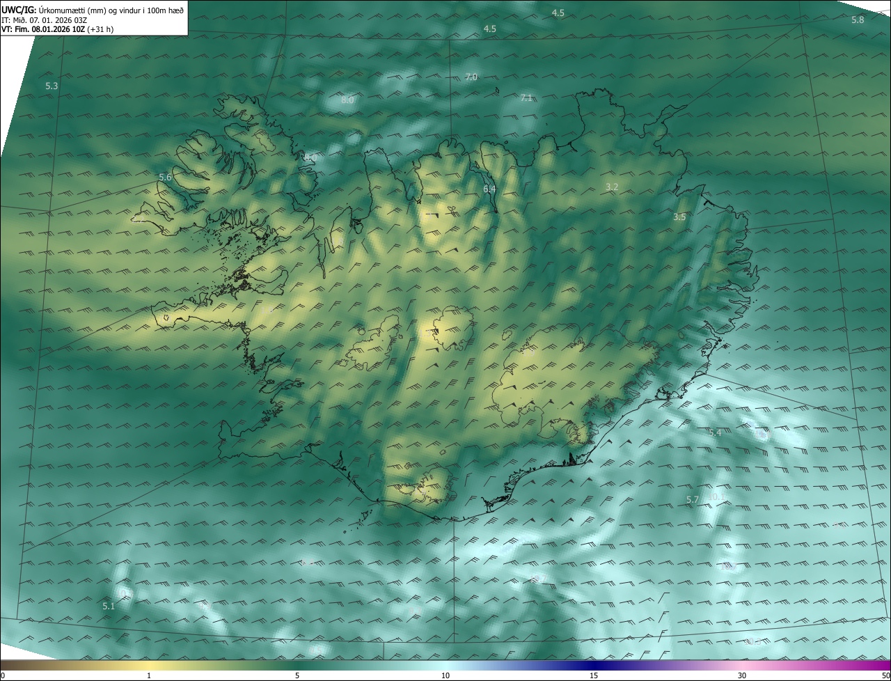Click the title 'Úrkomumætti (mm) og vindur í 100m hæð'
891x681 pixels.
coord(111,10)
